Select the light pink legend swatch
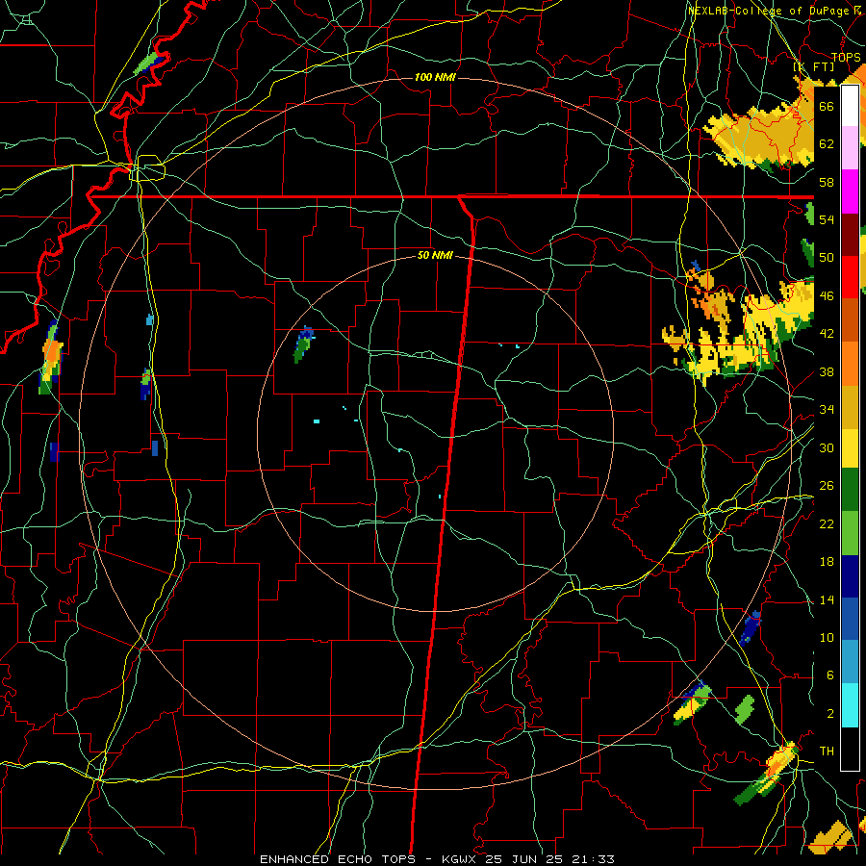This screenshot has height=866, width=866. click(x=850, y=148)
